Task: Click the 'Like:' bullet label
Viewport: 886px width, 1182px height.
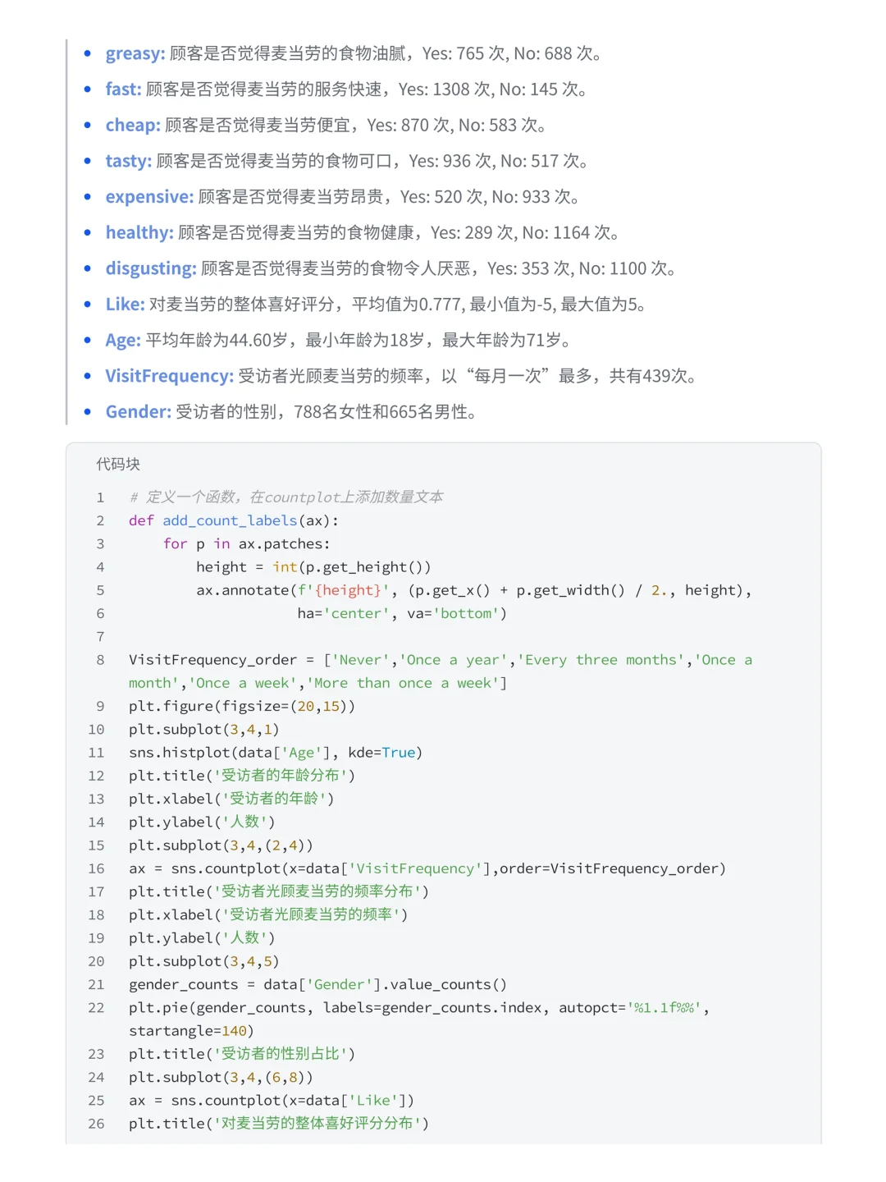Action: pyautogui.click(x=125, y=305)
